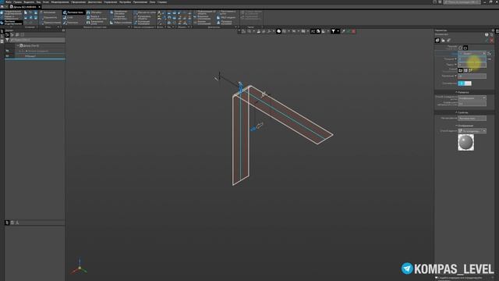Select the third parameters tab icon
Image resolution: width=499 pixels, height=281 pixels.
tap(449, 40)
